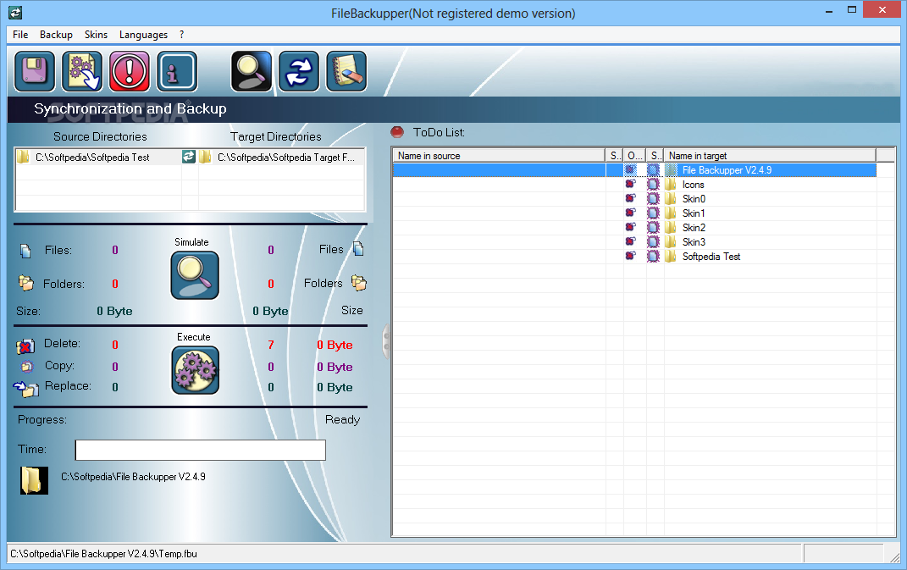This screenshot has width=907, height=570.
Task: Select target directory C:\Softpedia\Softpedia Target F...
Action: pos(285,158)
